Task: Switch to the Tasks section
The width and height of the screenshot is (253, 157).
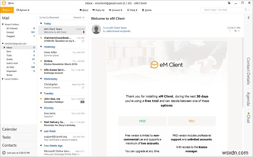Action: click(19, 137)
